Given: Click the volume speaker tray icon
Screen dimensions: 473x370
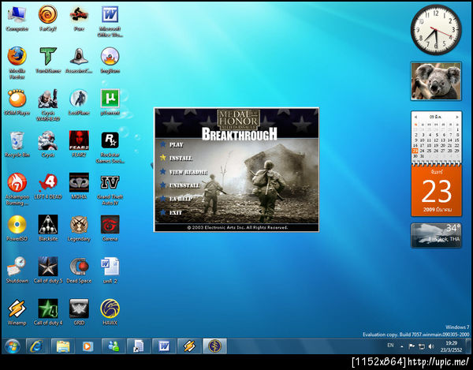Looking at the screenshot, I should click(431, 346).
